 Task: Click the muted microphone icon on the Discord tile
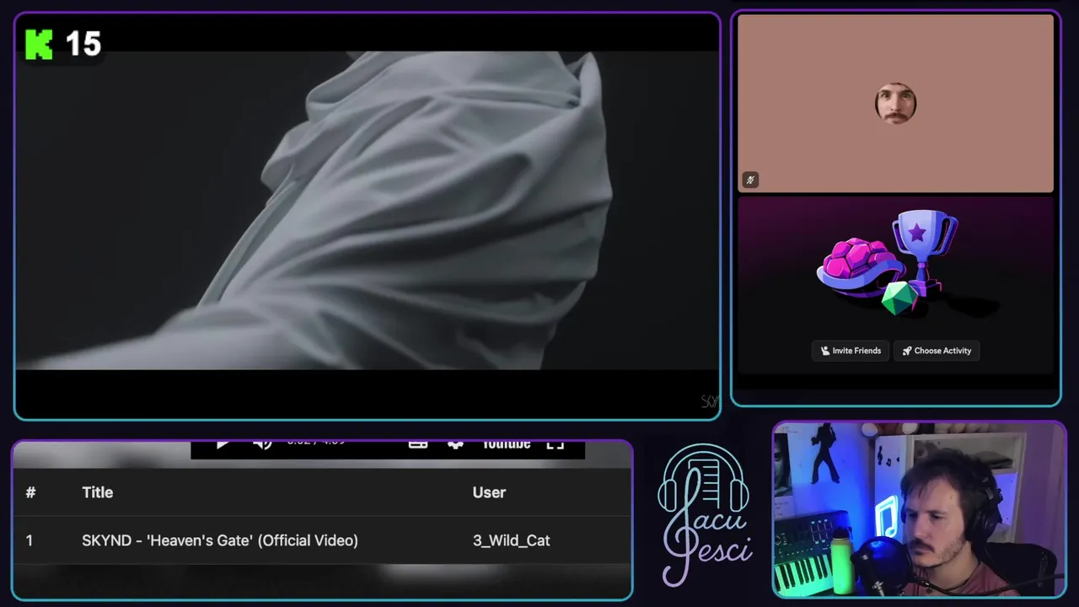(x=750, y=180)
